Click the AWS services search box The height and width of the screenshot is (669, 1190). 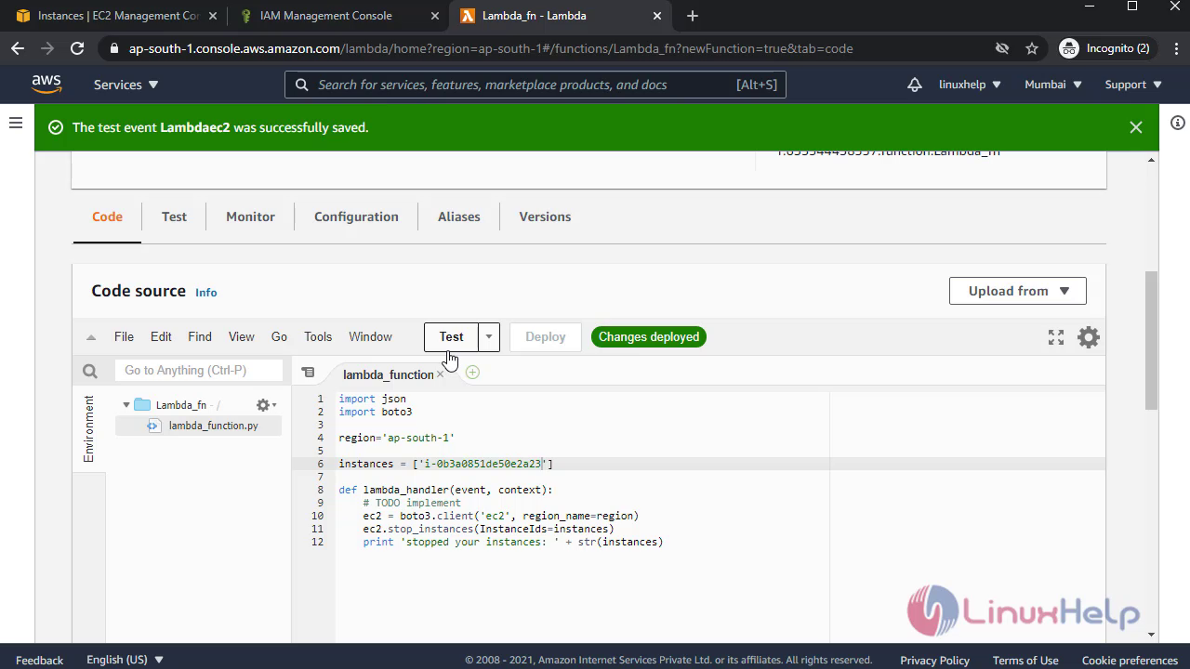(535, 85)
